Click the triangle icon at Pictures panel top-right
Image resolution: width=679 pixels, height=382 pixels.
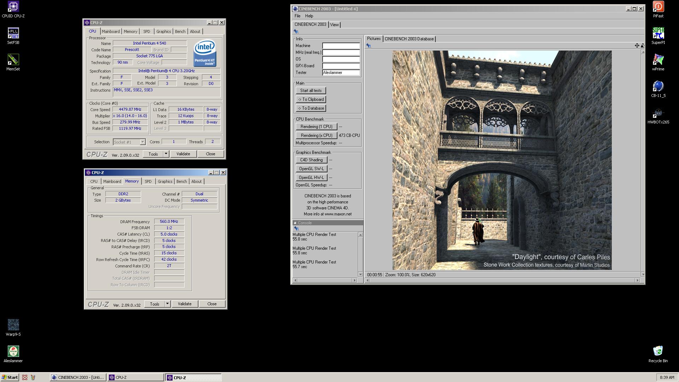coord(642,45)
